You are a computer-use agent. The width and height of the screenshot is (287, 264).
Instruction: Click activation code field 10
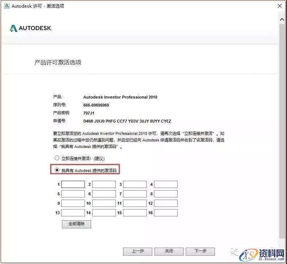(104, 203)
